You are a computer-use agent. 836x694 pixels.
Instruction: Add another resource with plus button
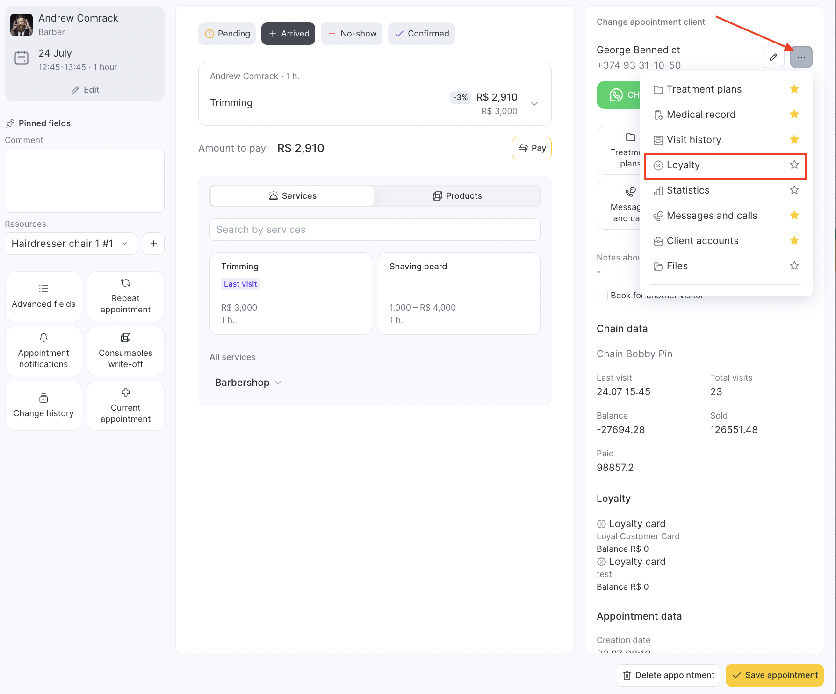pos(153,244)
